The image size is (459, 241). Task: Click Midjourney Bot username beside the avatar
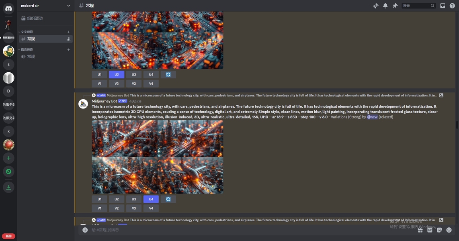104,101
